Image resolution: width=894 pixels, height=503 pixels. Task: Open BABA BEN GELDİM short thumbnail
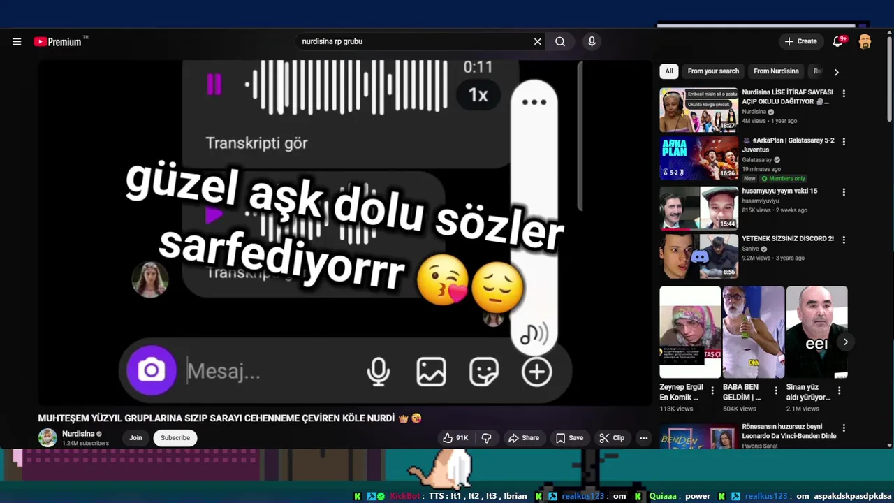tap(753, 332)
